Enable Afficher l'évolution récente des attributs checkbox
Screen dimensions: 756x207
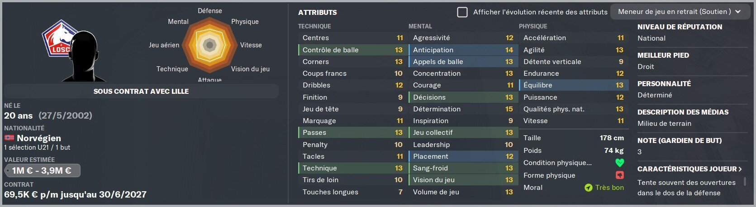point(462,12)
